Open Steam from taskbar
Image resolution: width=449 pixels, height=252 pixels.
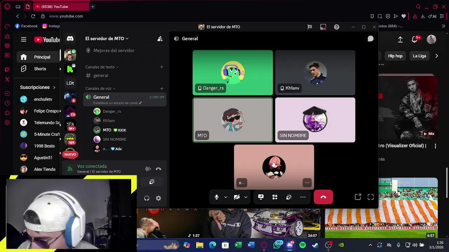pyautogui.click(x=315, y=245)
